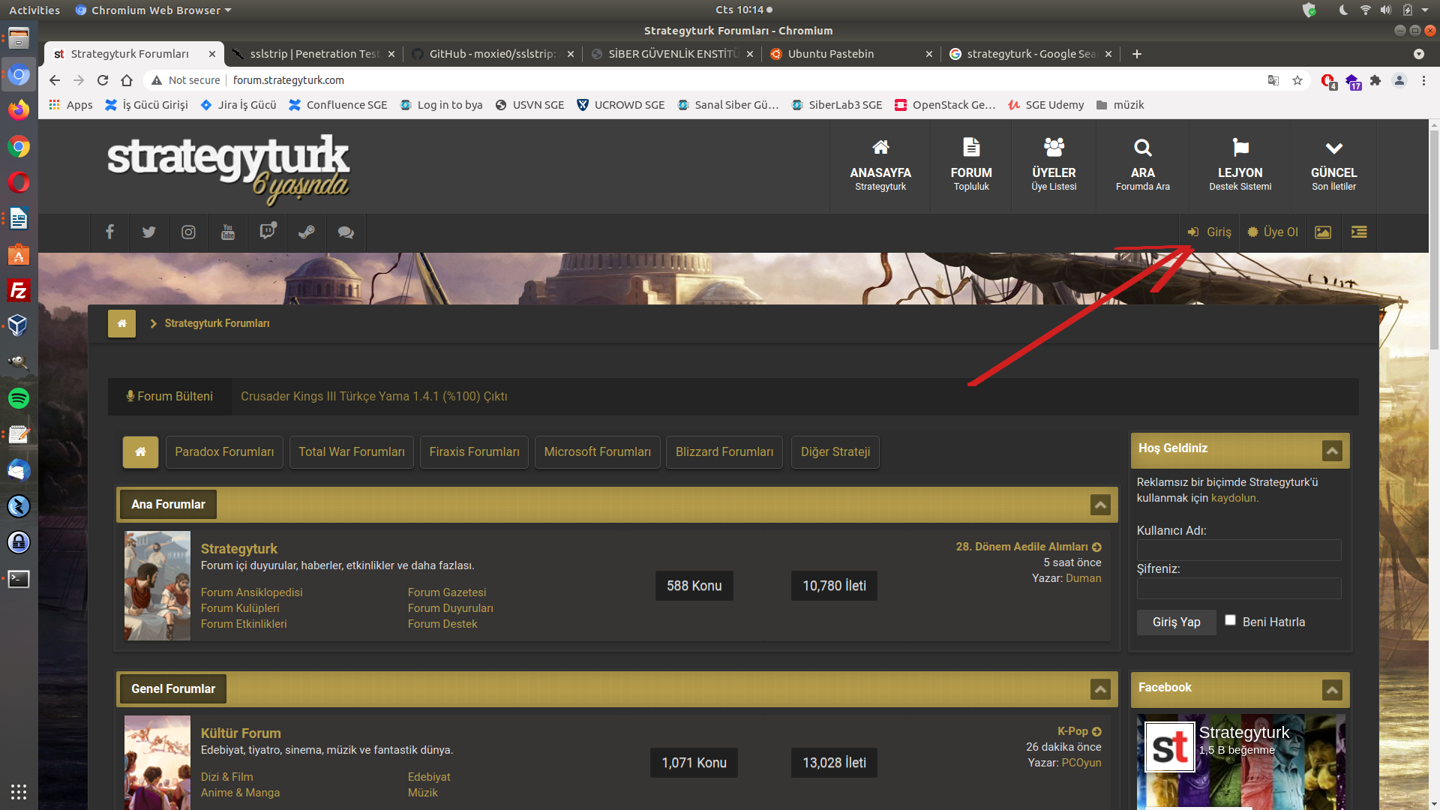Bookmark this page with the star icon
Image resolution: width=1440 pixels, height=810 pixels.
tap(1297, 80)
